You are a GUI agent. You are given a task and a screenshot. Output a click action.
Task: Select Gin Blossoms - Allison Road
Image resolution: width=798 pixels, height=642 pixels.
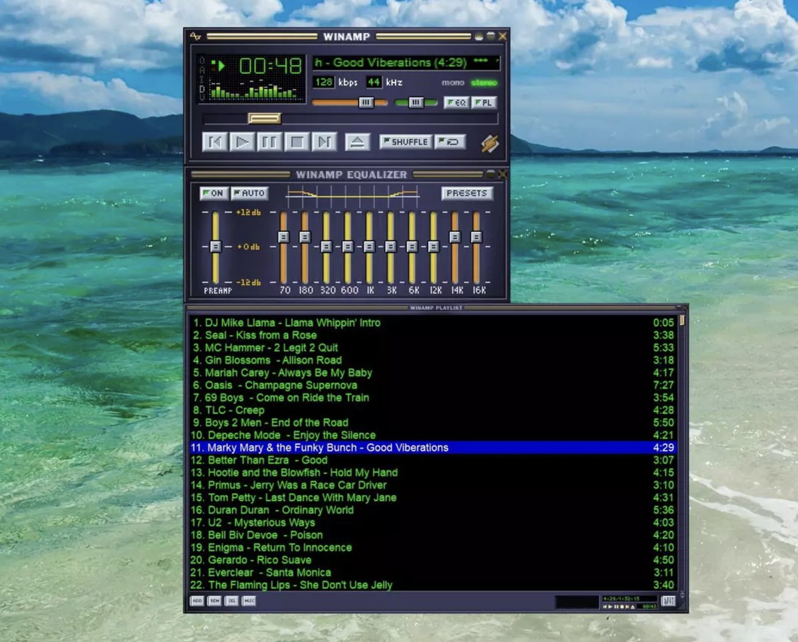click(x=433, y=360)
